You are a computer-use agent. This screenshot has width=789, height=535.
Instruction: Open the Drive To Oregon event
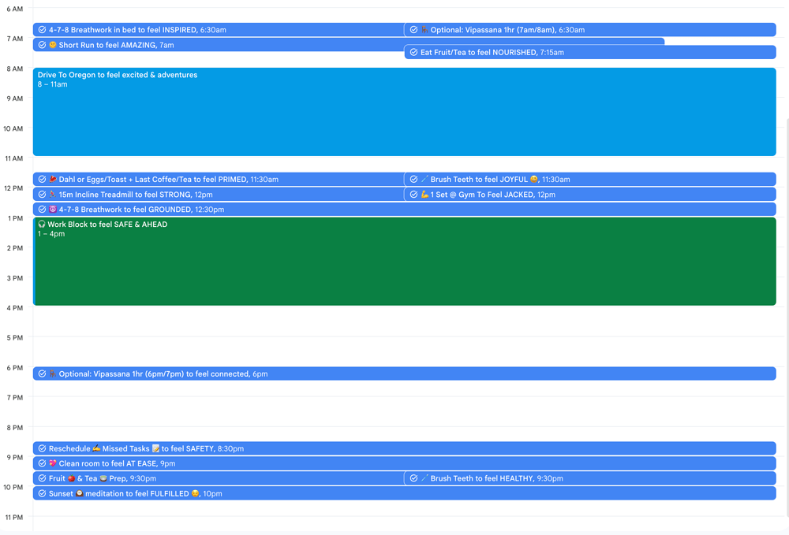coord(405,112)
